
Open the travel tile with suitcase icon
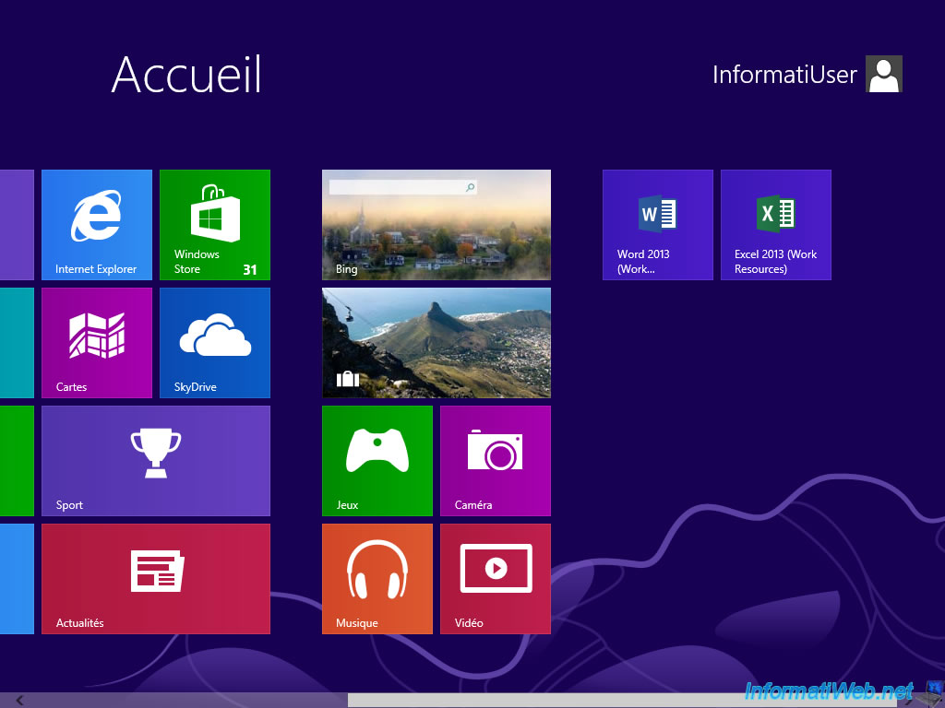(x=437, y=343)
